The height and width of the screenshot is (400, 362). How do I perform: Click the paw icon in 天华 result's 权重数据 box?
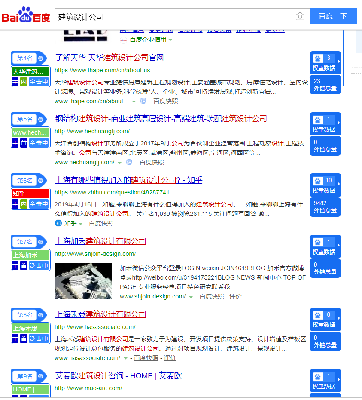pos(318,58)
